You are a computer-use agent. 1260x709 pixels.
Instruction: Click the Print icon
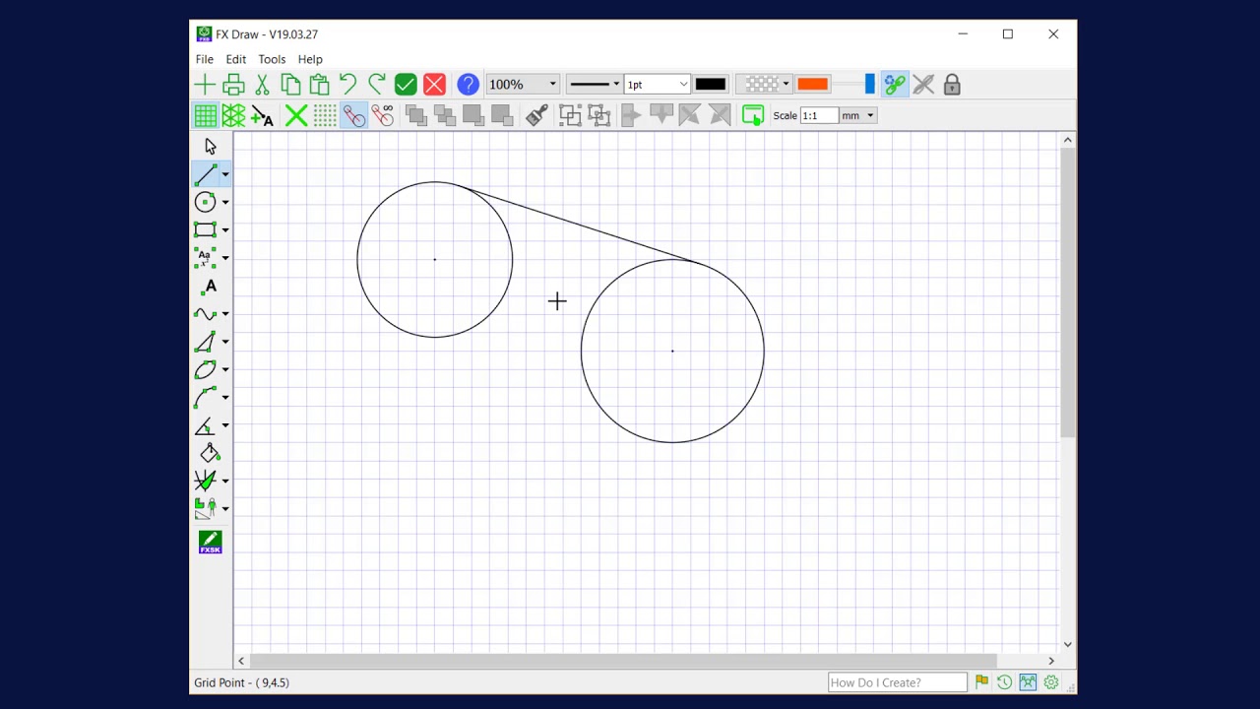[233, 85]
